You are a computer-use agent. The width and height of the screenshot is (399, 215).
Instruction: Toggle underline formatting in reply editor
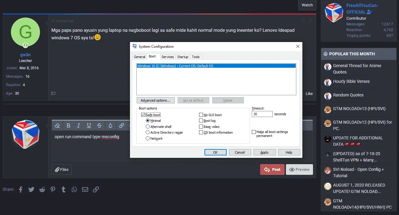click(89, 125)
